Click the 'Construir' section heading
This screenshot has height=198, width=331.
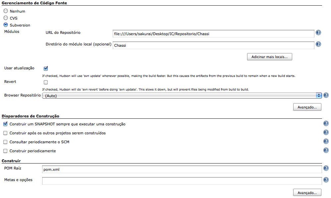11,161
